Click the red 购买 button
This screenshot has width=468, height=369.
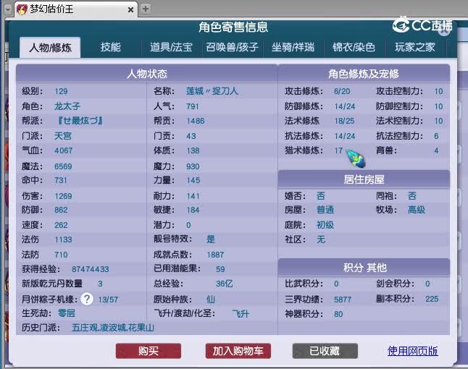point(149,351)
